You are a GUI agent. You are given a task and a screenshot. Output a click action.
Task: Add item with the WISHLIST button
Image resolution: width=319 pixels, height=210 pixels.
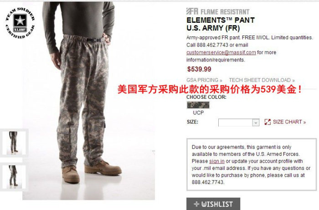(213, 204)
